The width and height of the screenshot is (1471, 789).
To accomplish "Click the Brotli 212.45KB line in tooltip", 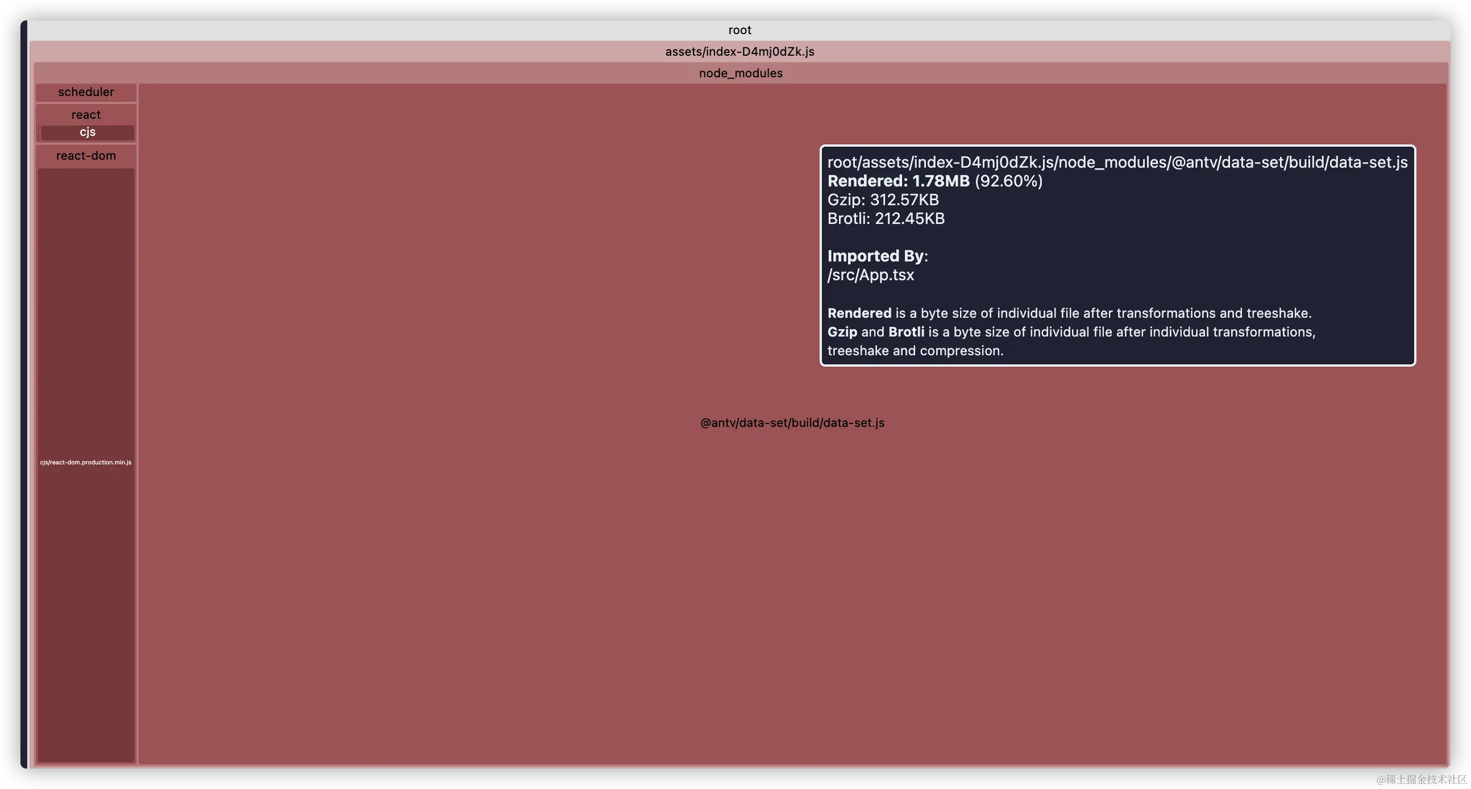I will 886,219.
